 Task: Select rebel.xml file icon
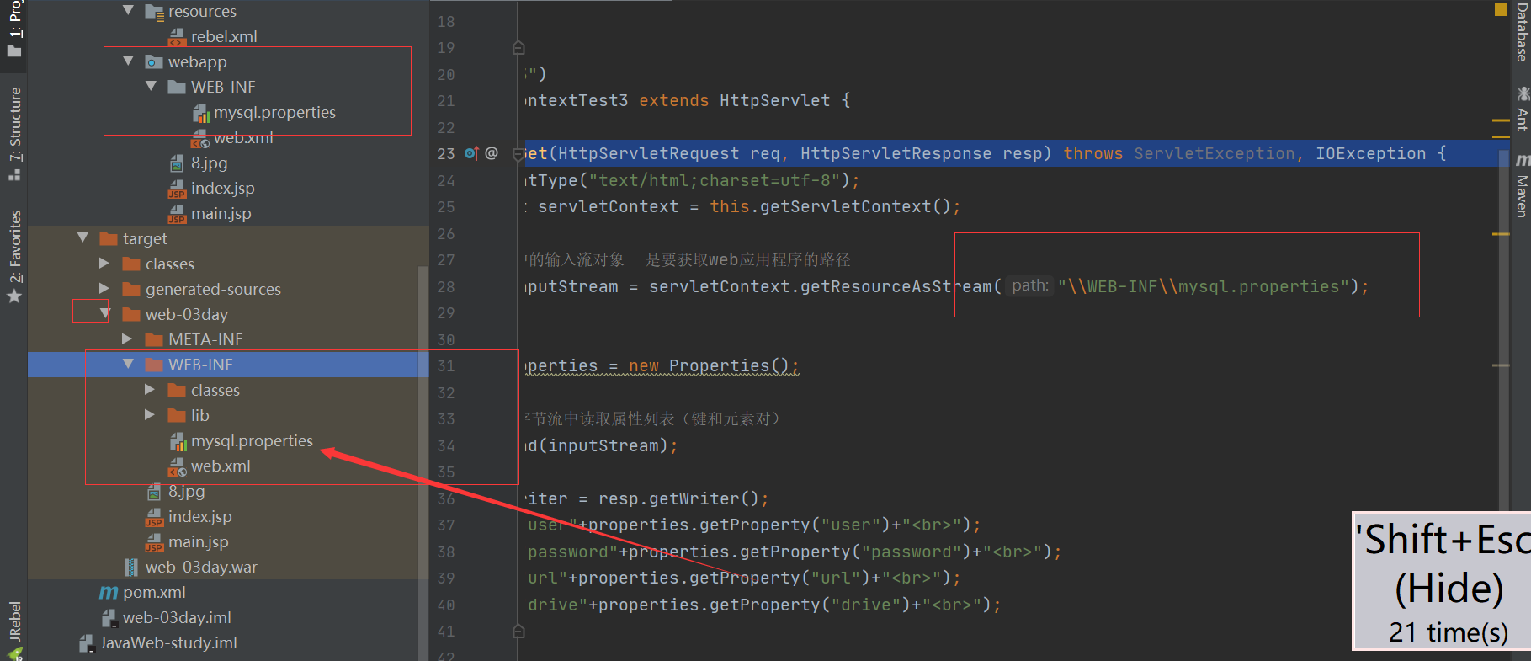[177, 36]
